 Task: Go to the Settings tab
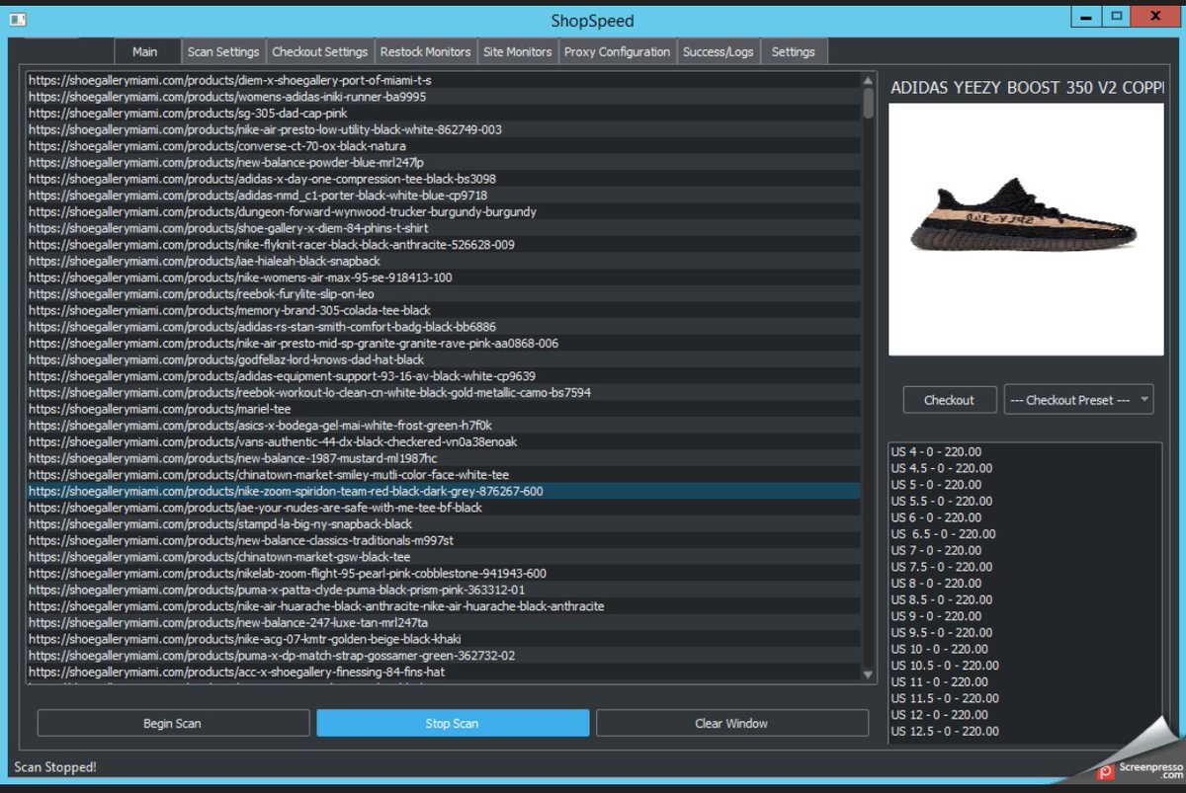pyautogui.click(x=794, y=51)
